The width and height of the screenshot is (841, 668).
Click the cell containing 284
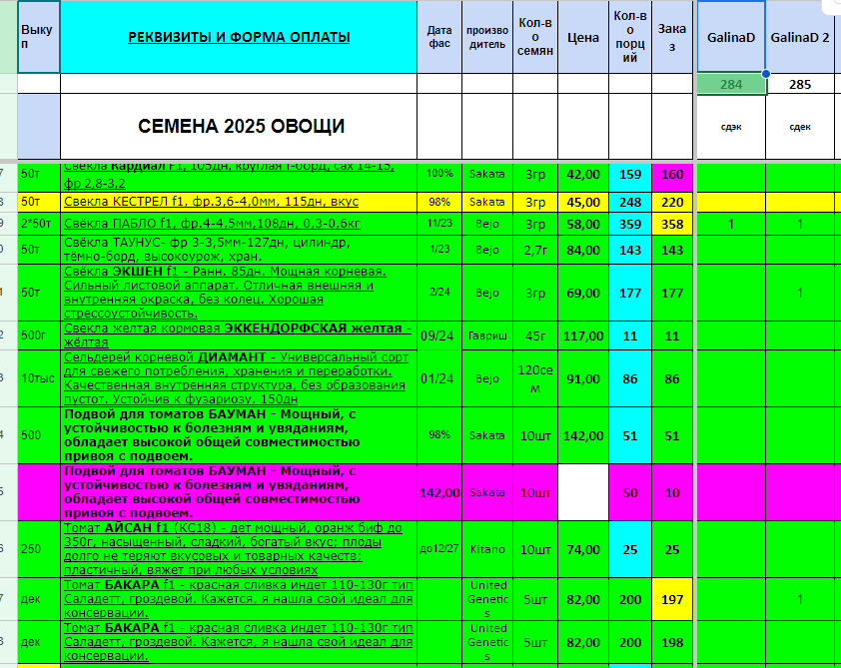pos(731,84)
